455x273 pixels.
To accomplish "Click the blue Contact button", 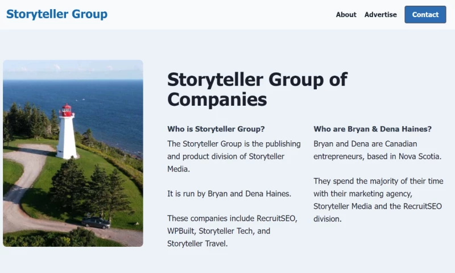I will pyautogui.click(x=425, y=15).
